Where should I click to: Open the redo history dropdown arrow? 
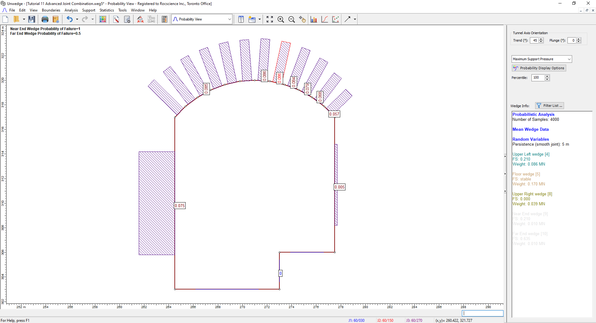[x=93, y=19]
